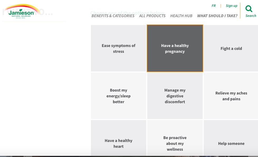Select Have a healthy pregnancy tile
Screen dimensions: 258x157
tap(175, 48)
